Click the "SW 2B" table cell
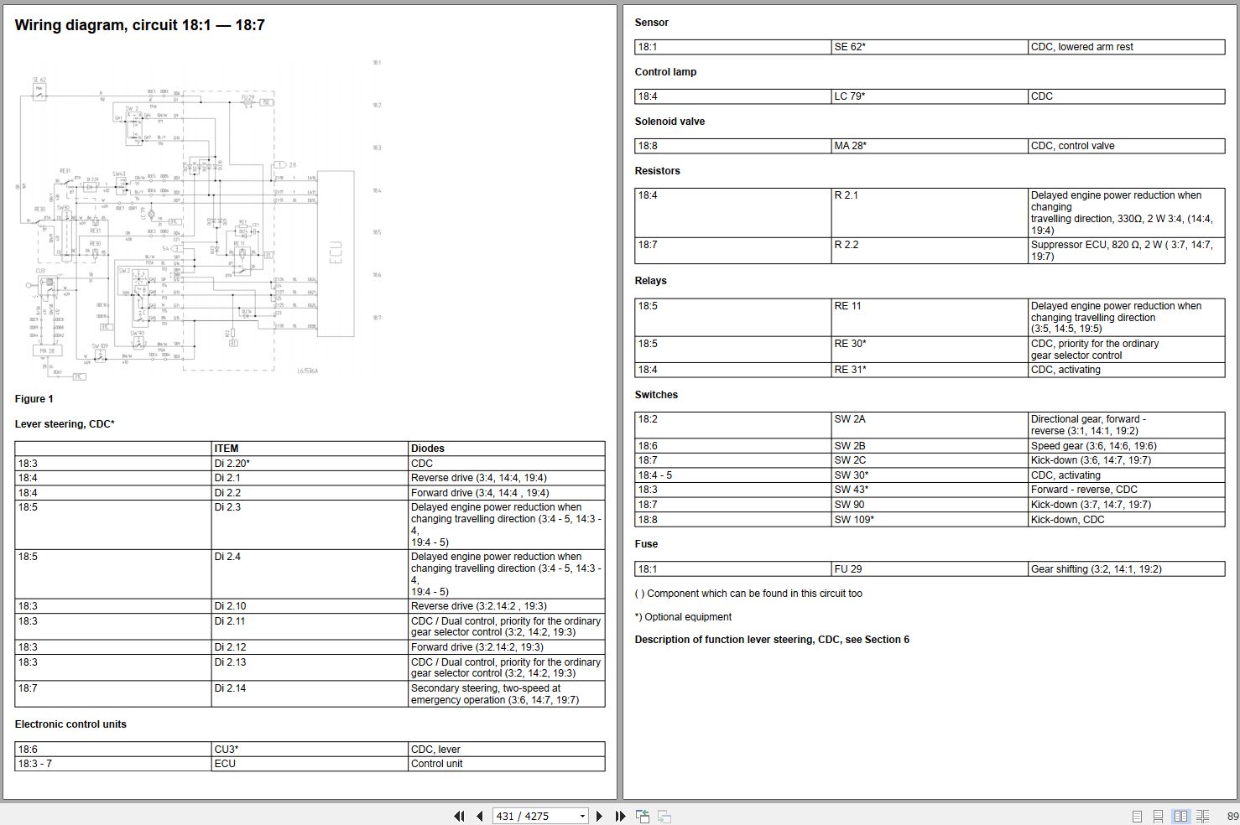Screen dimensions: 1240x825 pyautogui.click(x=930, y=446)
